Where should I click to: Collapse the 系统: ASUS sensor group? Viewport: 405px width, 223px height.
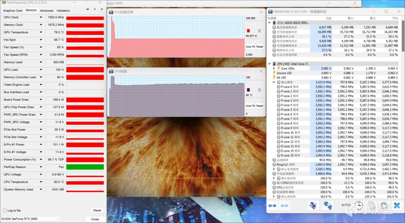(270, 23)
